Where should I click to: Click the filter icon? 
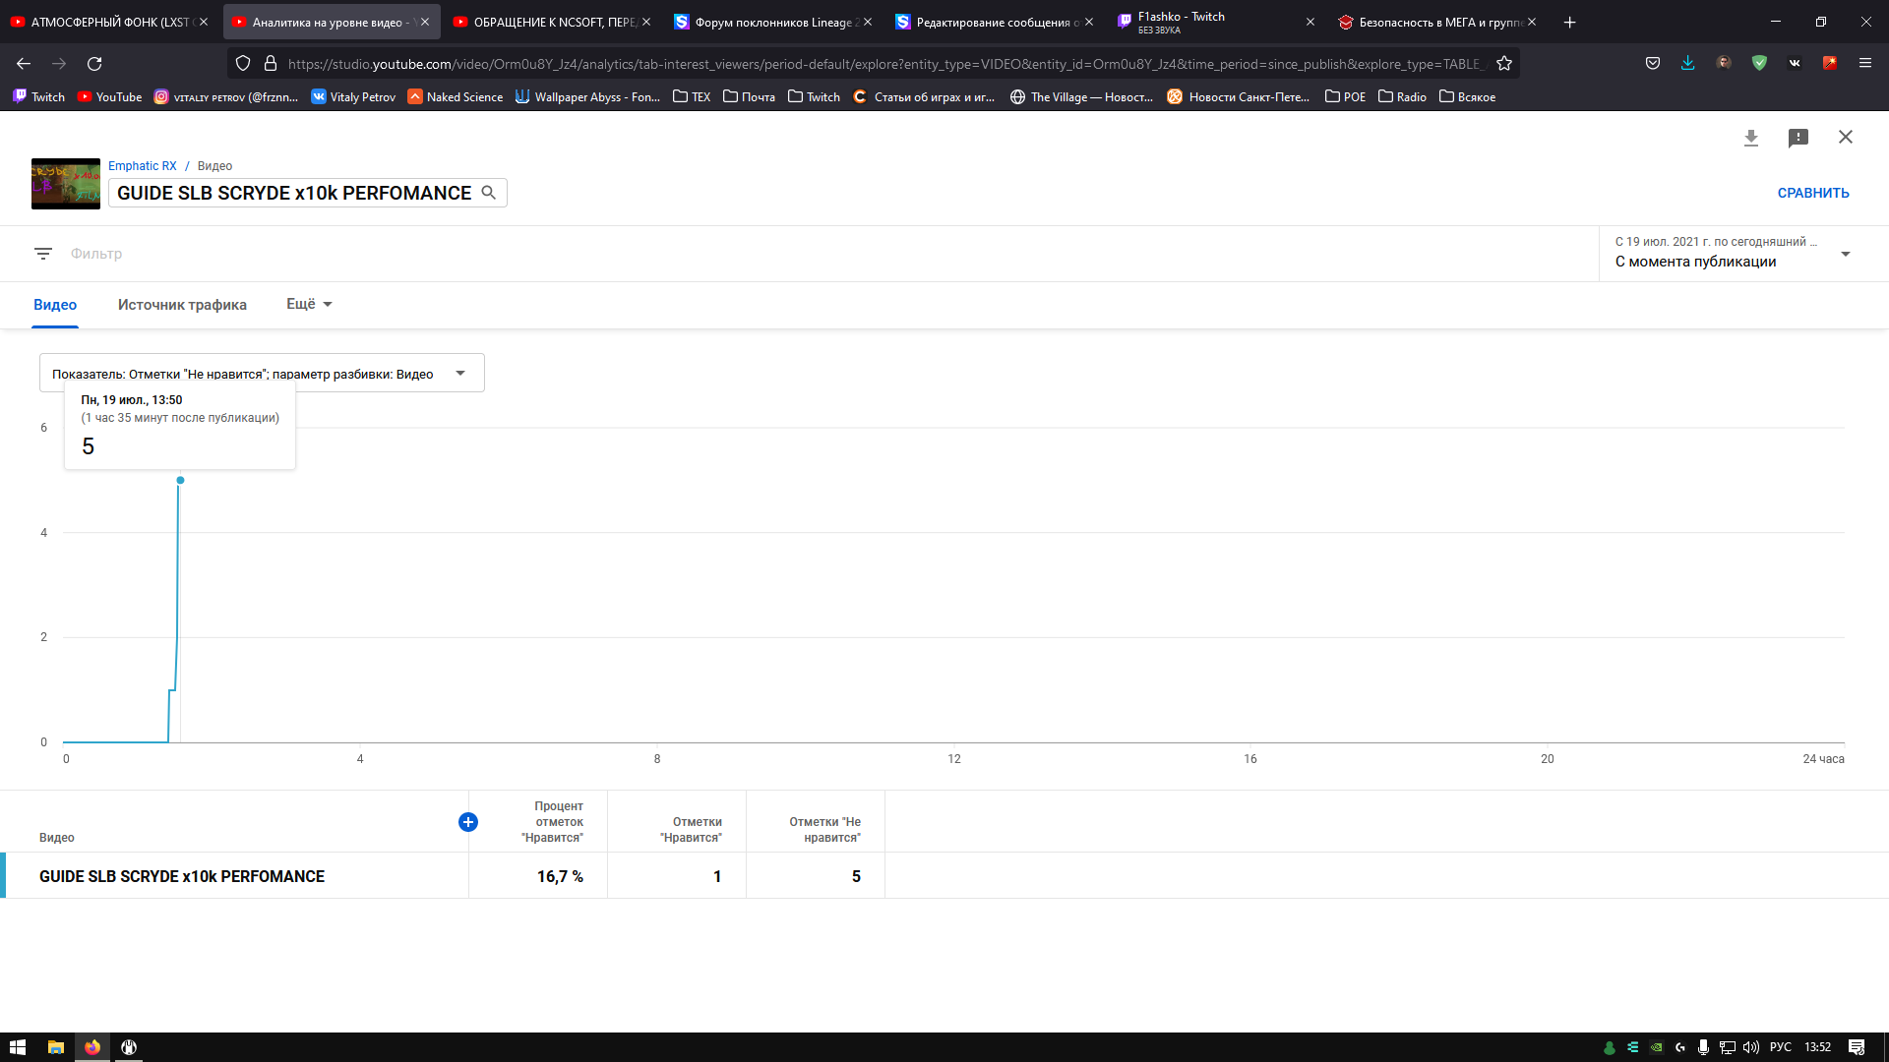pyautogui.click(x=43, y=254)
